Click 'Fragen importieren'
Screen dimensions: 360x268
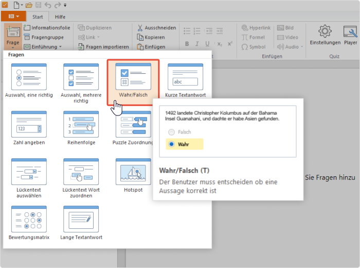coord(103,47)
